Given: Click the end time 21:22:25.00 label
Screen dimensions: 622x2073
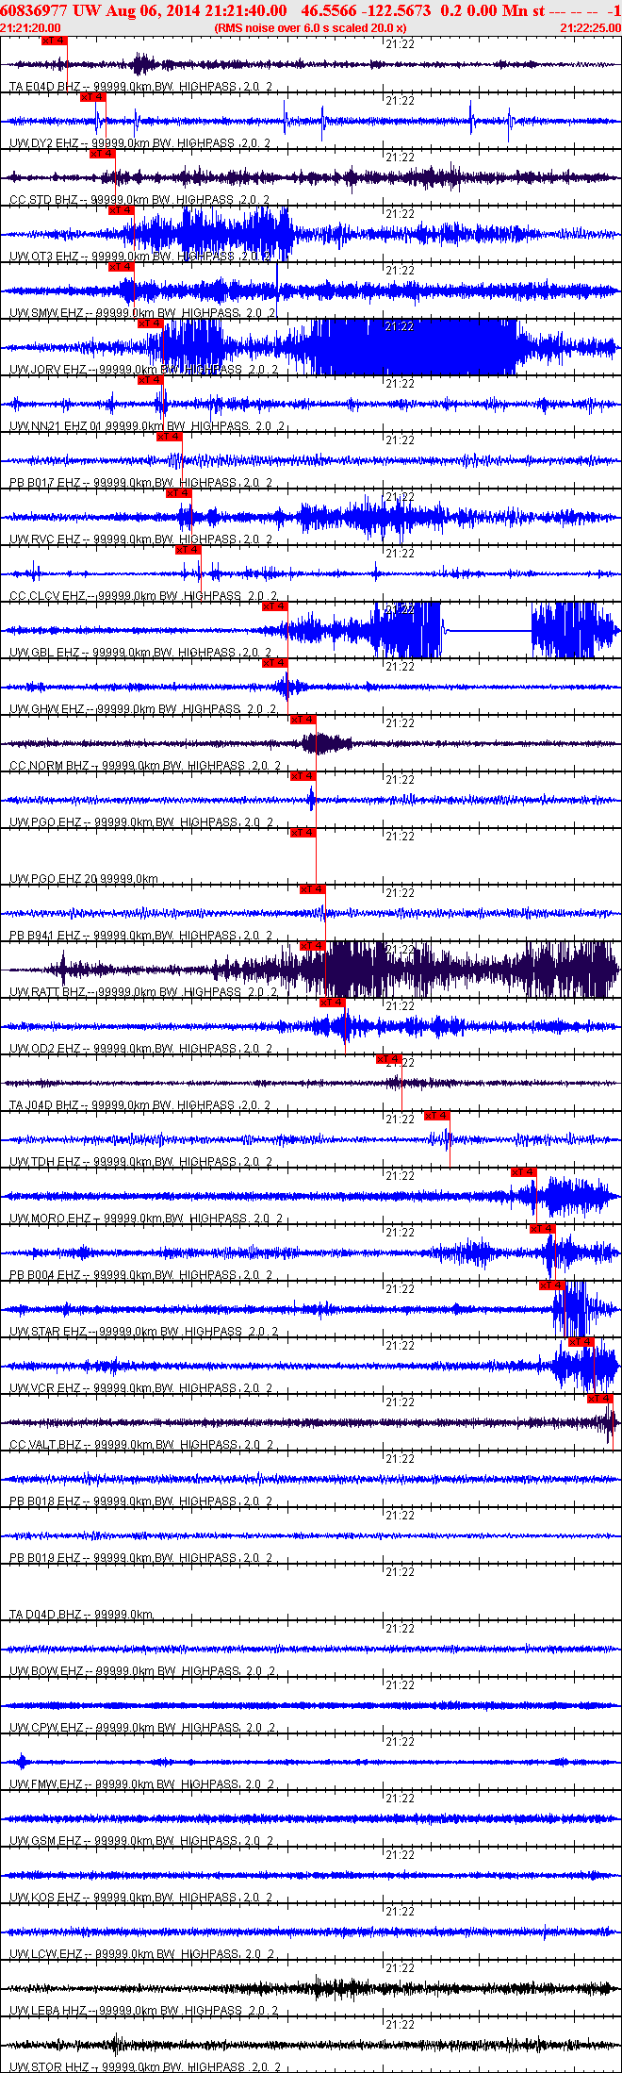Looking at the screenshot, I should click(x=591, y=28).
